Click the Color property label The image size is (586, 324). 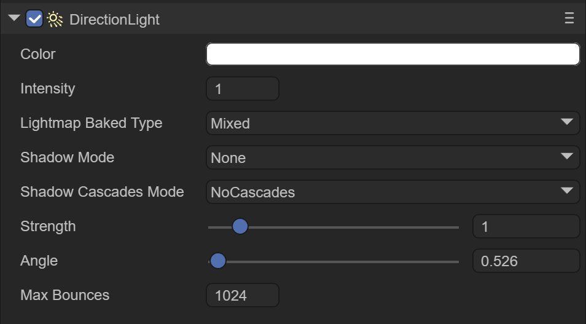click(x=38, y=54)
